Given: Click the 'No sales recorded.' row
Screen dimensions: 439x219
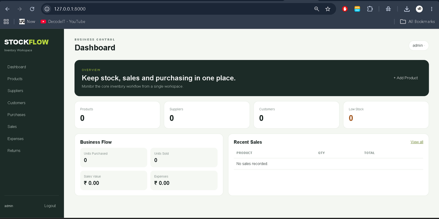Looking at the screenshot, I should coord(328,164).
